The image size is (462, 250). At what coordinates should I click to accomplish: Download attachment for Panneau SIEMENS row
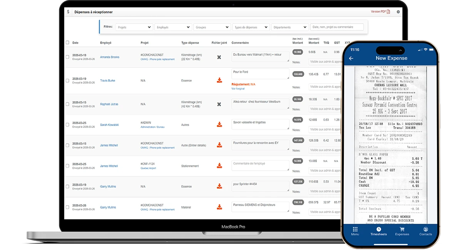tap(219, 207)
